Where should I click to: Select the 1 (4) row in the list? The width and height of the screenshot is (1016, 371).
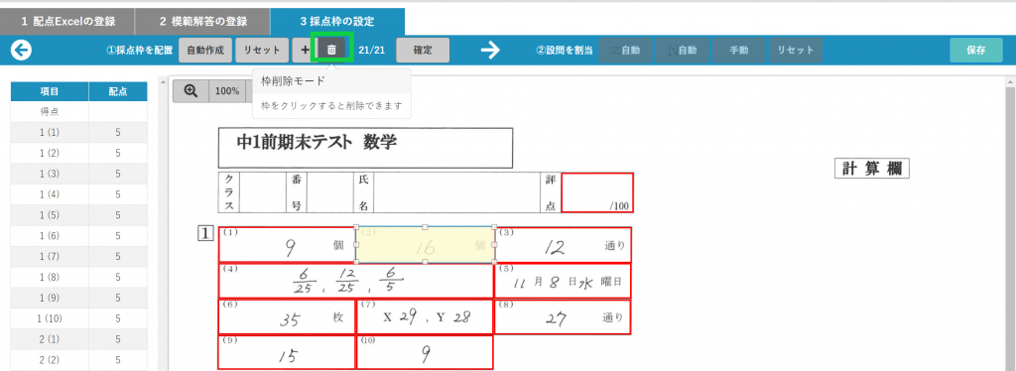pos(79,194)
